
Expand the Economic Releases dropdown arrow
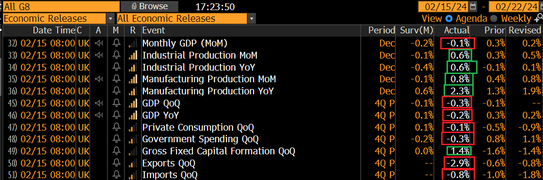(x=111, y=19)
